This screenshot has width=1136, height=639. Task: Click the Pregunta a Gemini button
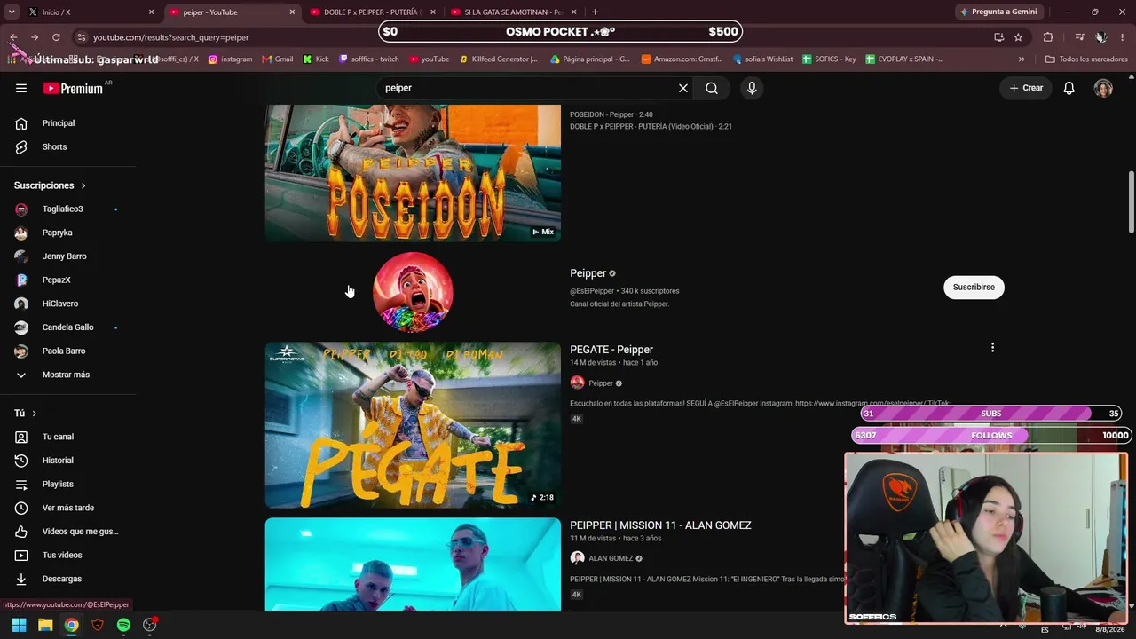point(998,12)
